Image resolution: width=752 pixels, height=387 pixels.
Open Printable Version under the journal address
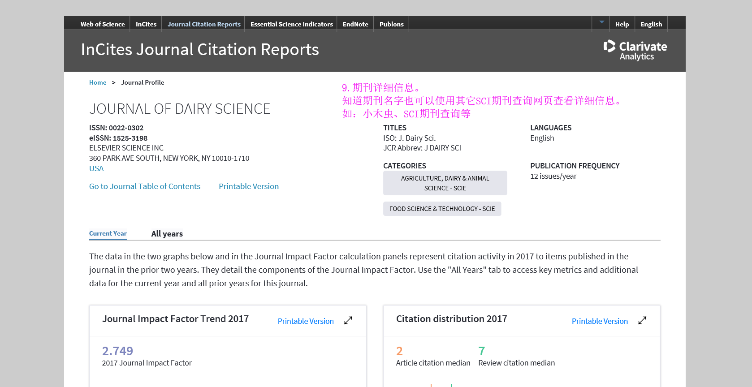click(x=249, y=186)
